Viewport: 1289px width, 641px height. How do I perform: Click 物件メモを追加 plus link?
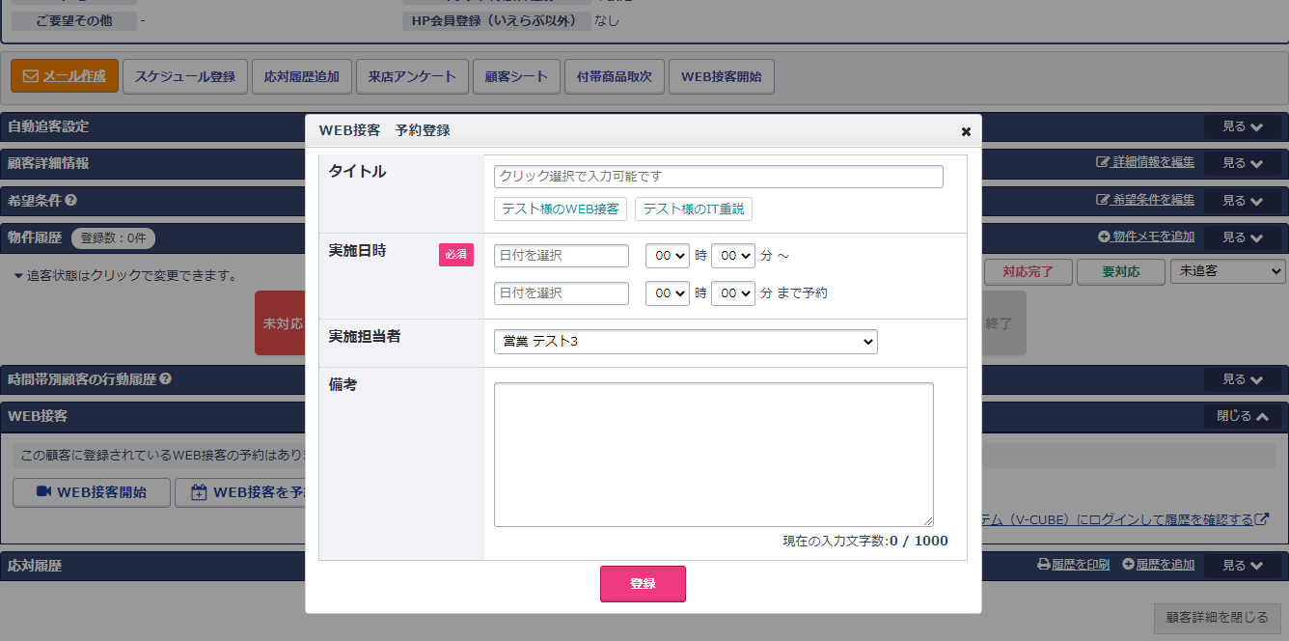coord(1146,237)
